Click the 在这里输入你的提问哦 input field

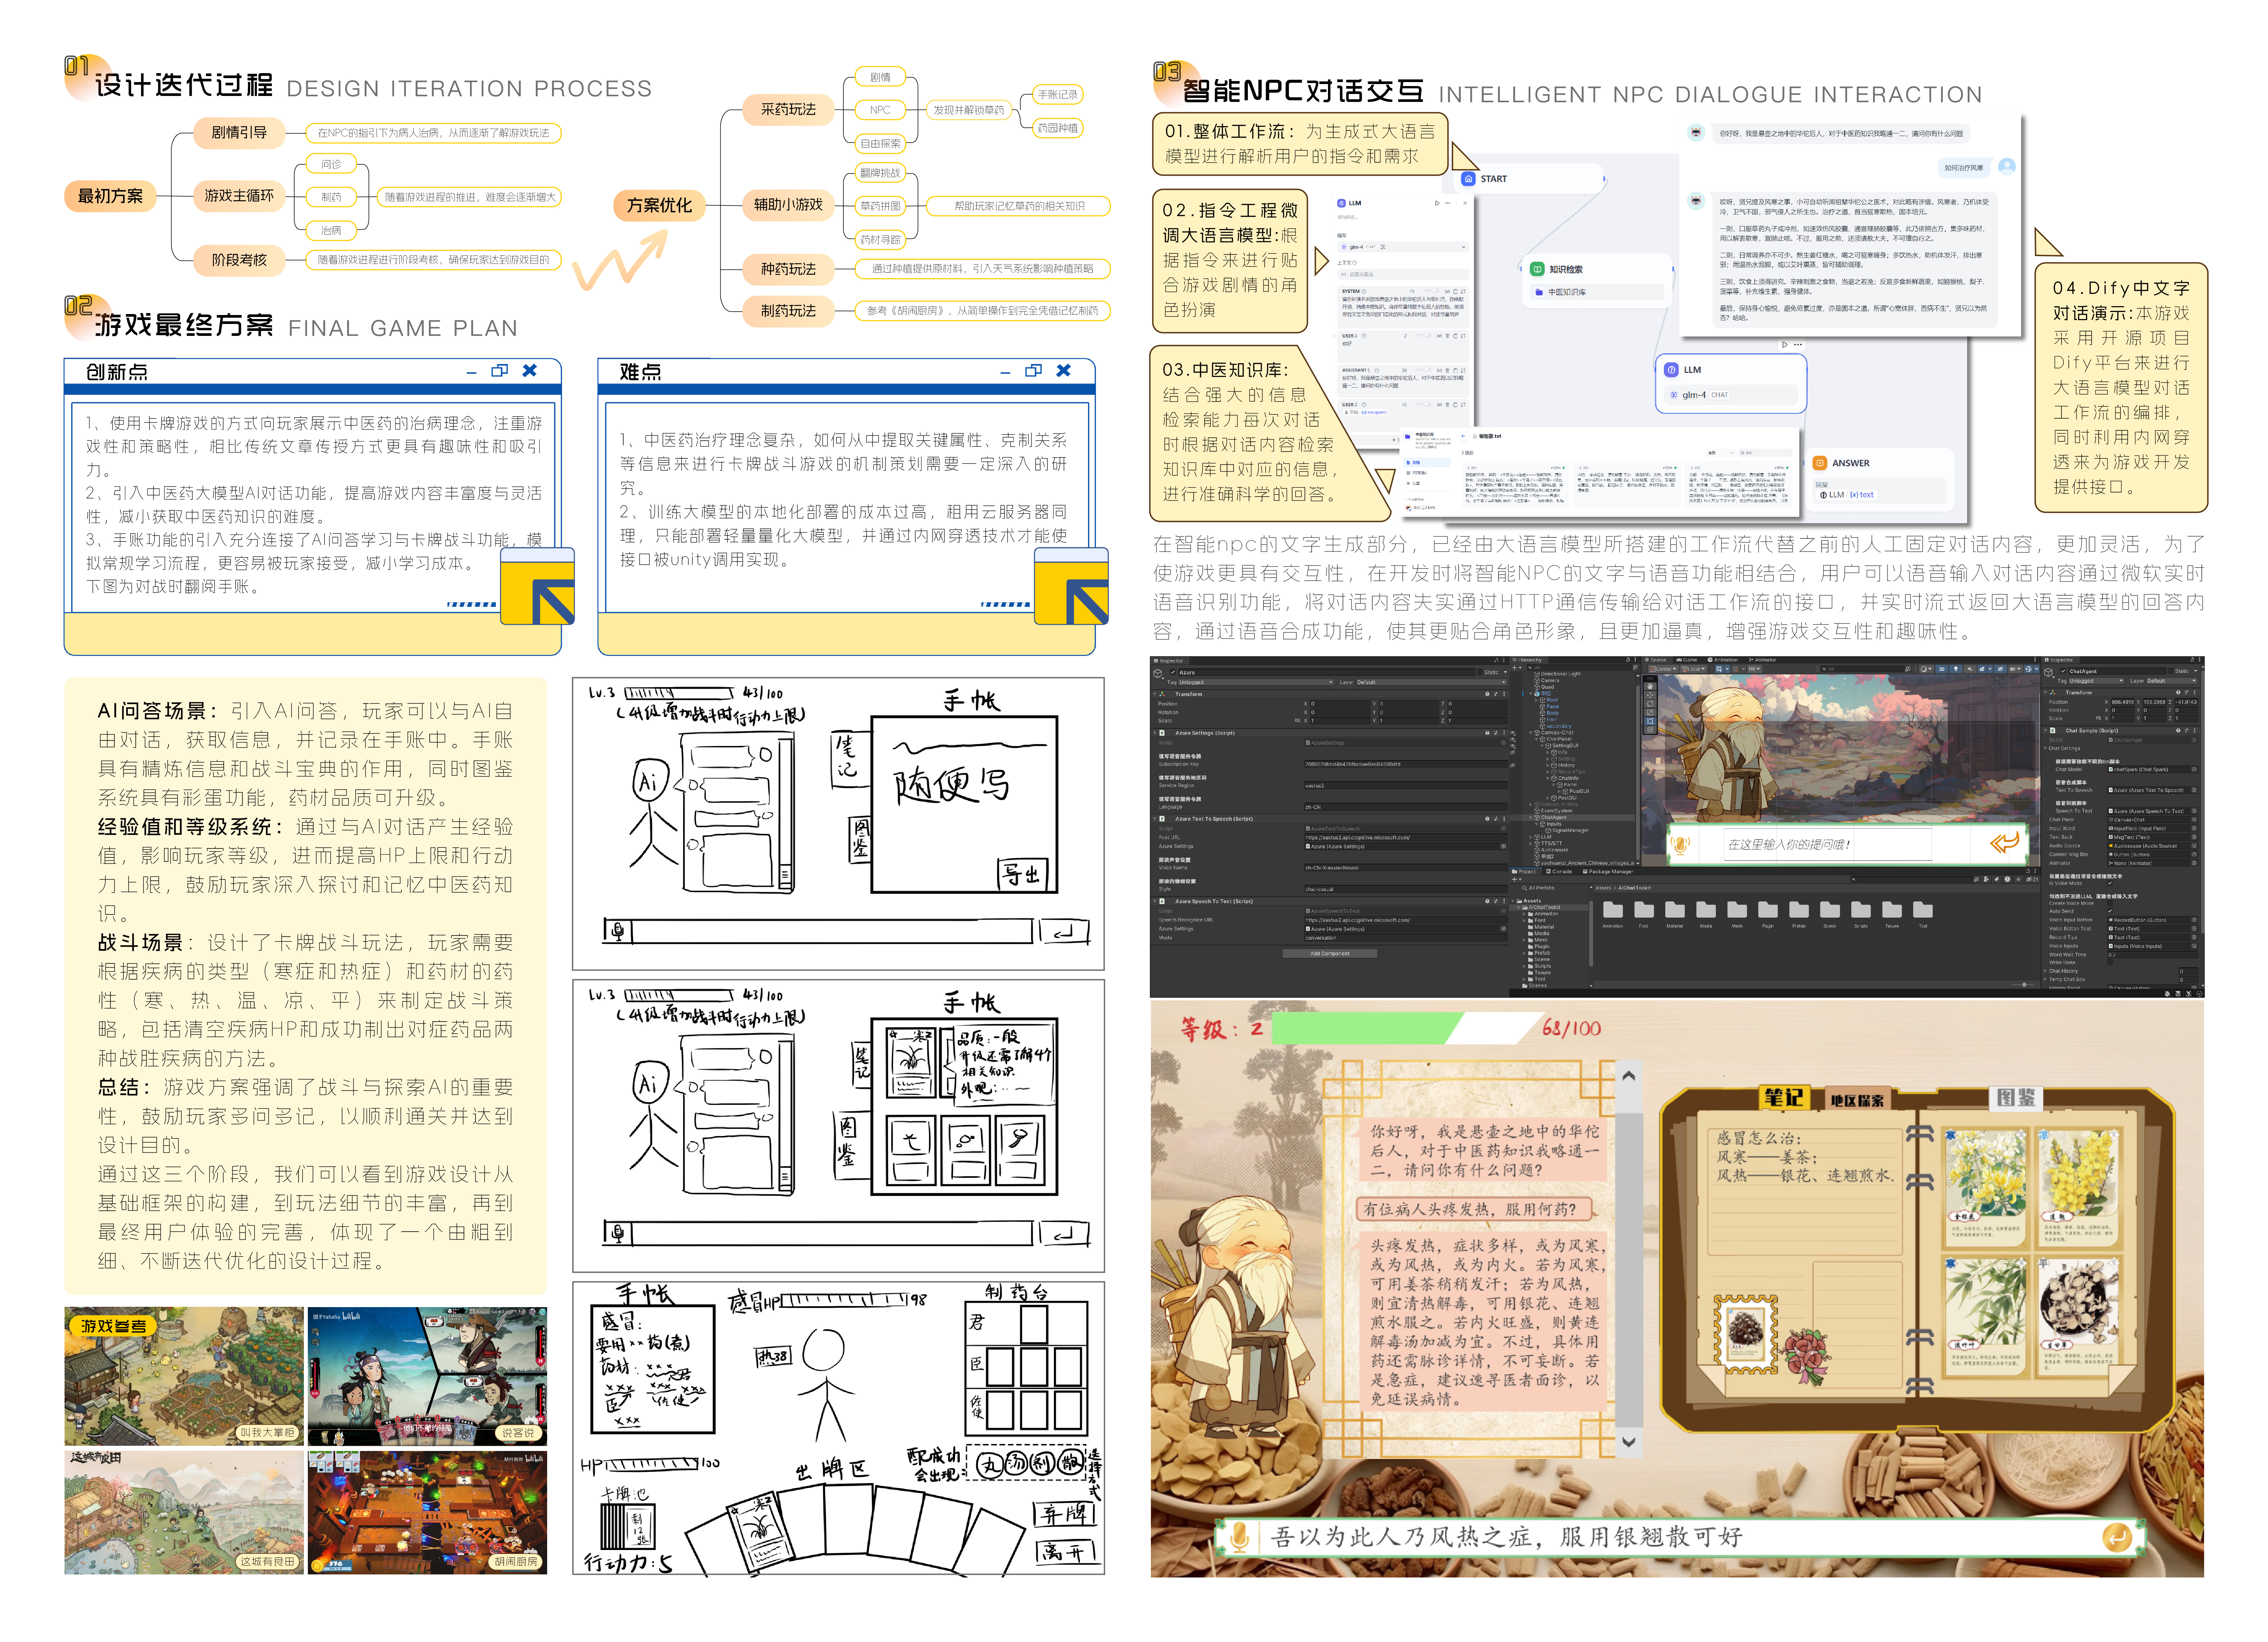(x=1828, y=845)
